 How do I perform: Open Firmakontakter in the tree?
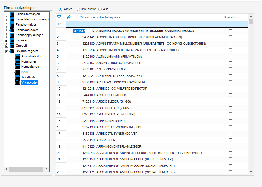26,25
